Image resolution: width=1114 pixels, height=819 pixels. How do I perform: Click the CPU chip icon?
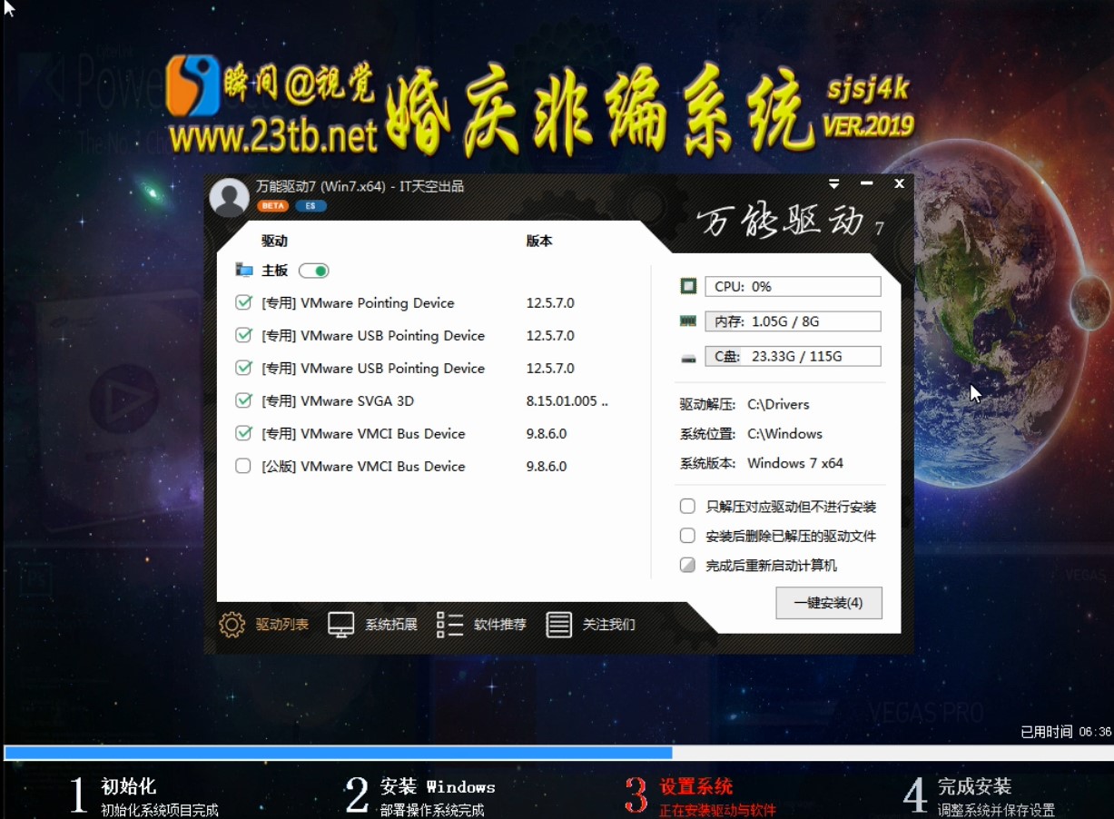tap(688, 287)
